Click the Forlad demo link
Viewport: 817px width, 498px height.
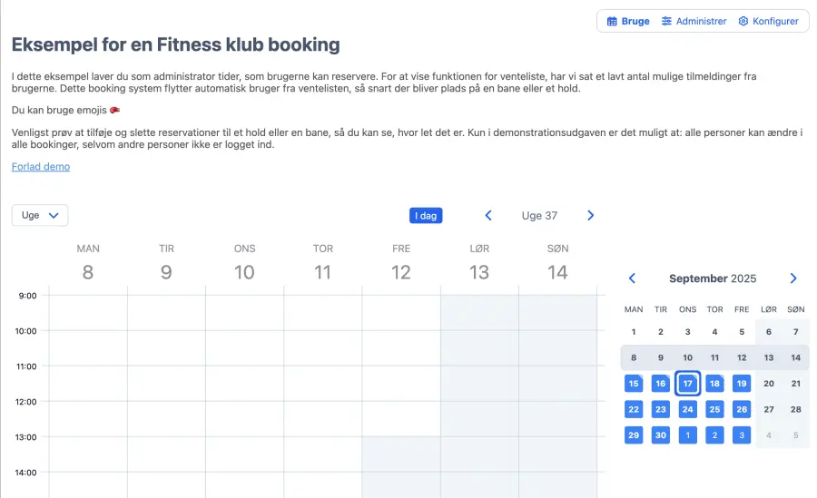[41, 167]
